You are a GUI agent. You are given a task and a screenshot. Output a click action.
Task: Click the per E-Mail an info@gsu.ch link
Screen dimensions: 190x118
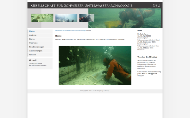(147, 74)
